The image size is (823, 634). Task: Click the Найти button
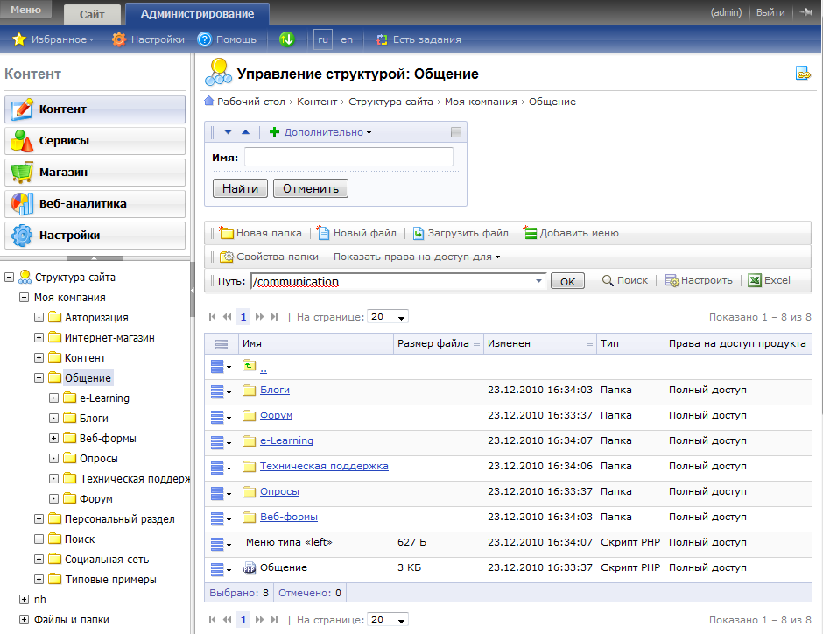241,188
